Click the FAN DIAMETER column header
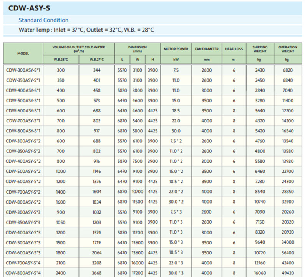The width and height of the screenshot is (305, 277). tap(207, 49)
